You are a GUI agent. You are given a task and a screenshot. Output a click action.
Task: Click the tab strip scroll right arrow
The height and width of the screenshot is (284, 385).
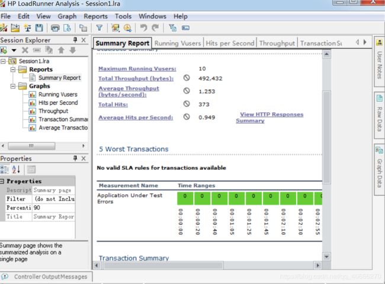(x=365, y=42)
